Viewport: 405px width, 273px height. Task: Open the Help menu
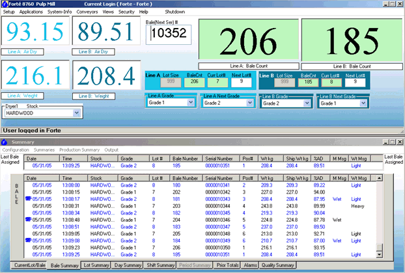pos(144,12)
